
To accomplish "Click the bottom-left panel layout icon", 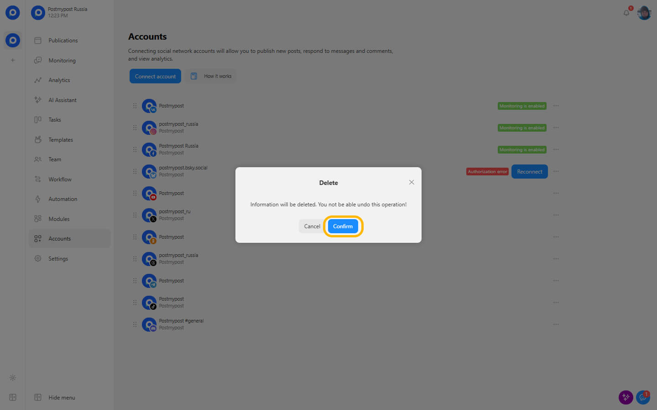I will coord(13,398).
